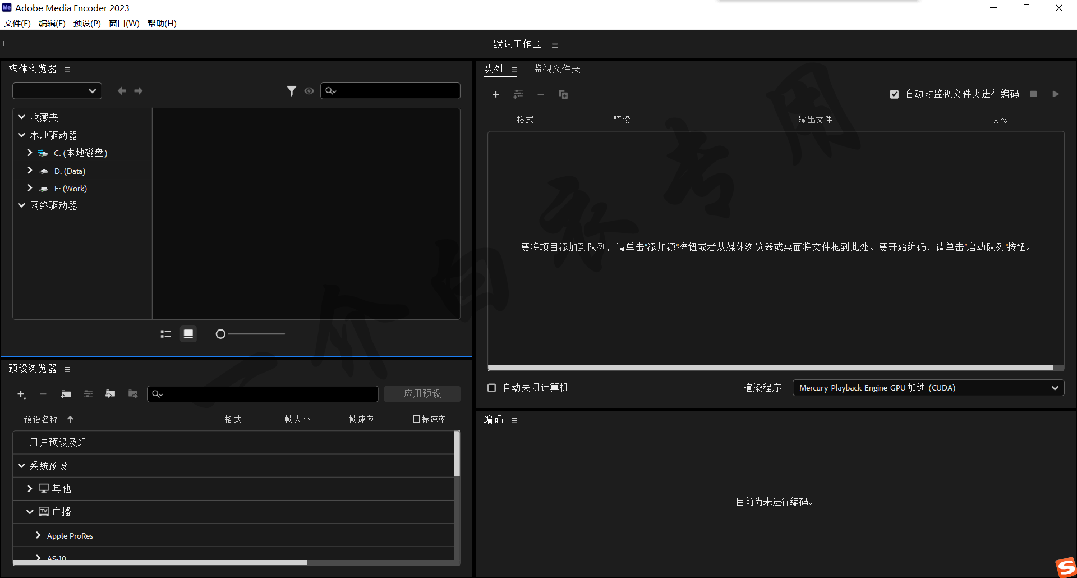Image resolution: width=1077 pixels, height=578 pixels.
Task: Click the Apply Preset (应用预设) button
Action: click(x=422, y=394)
